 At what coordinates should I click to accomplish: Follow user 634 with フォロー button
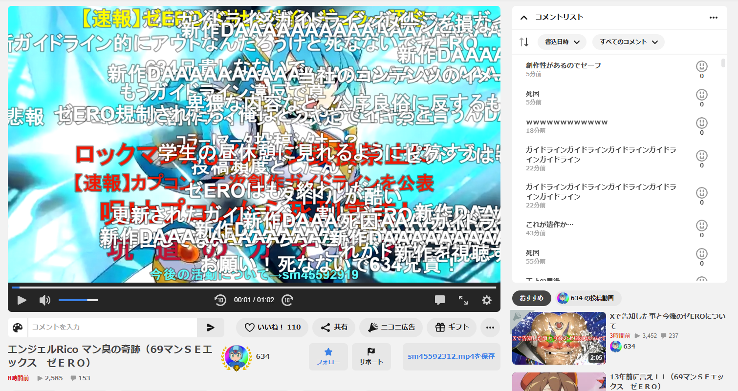pos(328,356)
